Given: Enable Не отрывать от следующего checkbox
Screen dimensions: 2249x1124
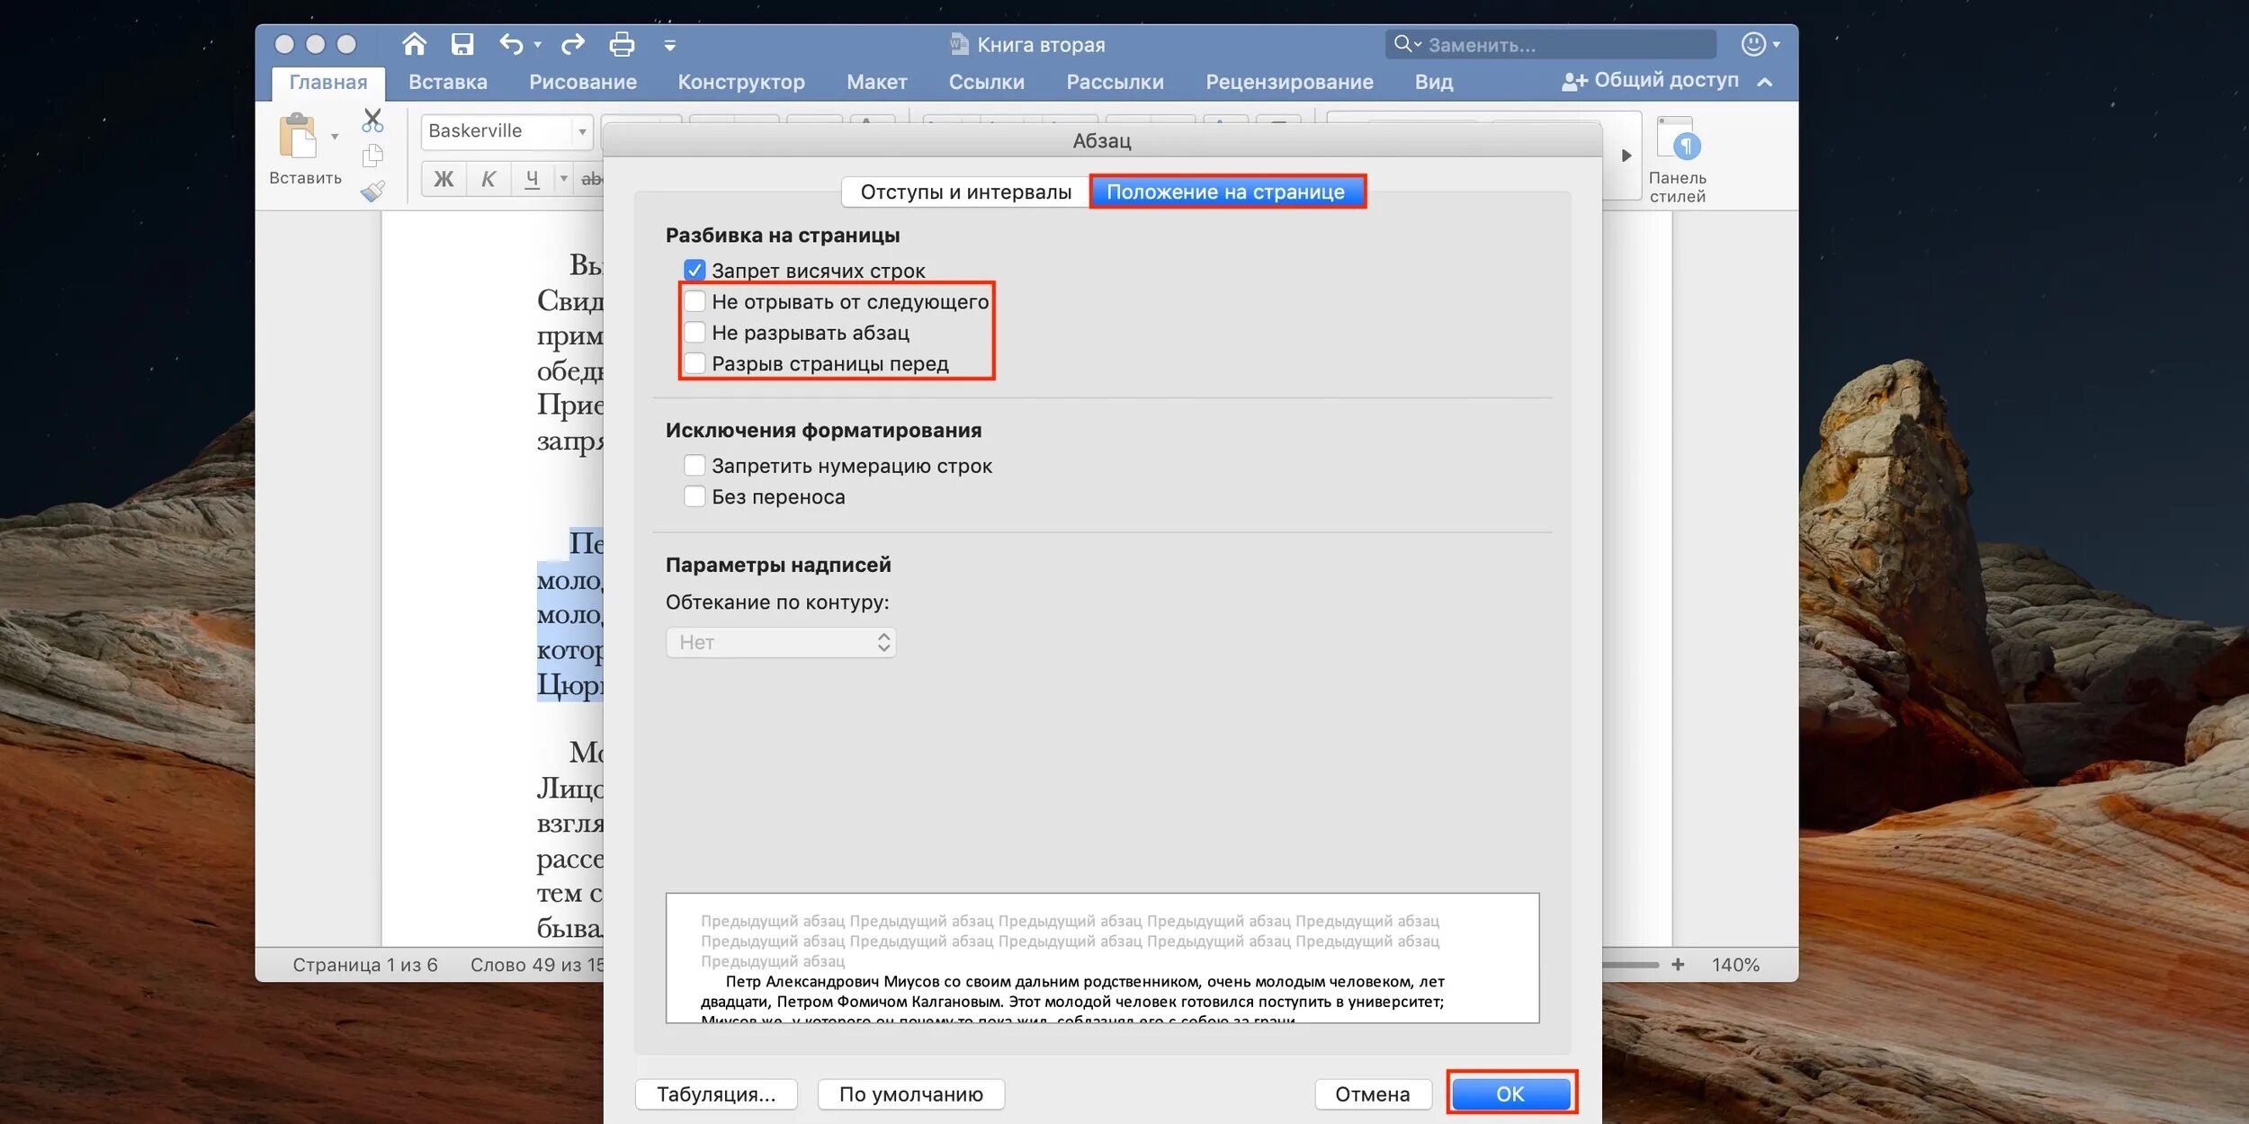Looking at the screenshot, I should tap(694, 300).
